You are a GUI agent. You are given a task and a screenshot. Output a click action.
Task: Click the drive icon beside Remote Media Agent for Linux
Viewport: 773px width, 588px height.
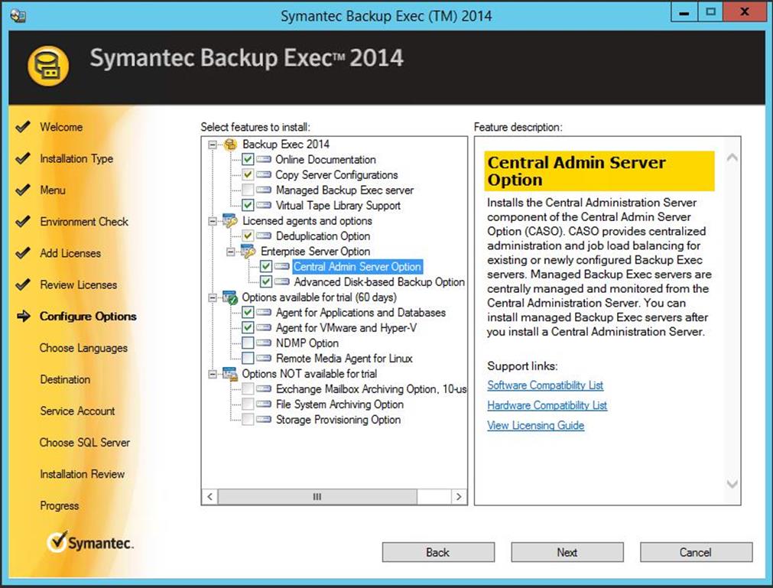[264, 359]
